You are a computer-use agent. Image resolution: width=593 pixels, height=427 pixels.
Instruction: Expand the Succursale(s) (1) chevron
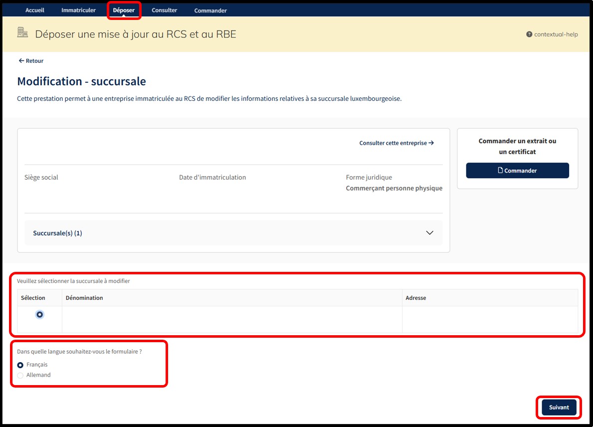pyautogui.click(x=429, y=233)
